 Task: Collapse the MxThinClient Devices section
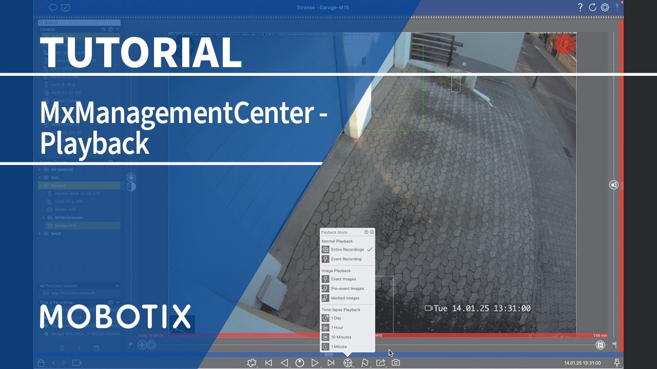pyautogui.click(x=117, y=286)
